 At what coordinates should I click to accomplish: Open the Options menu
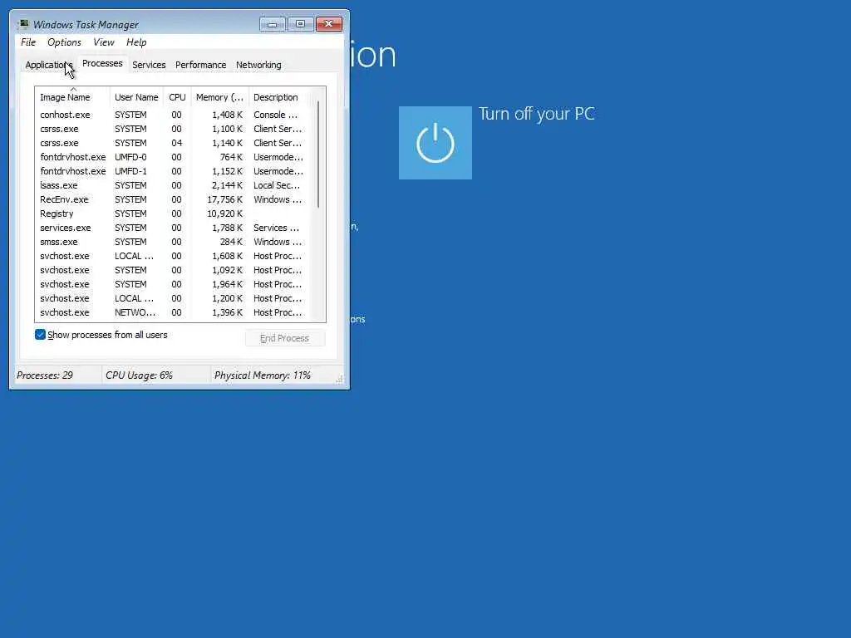(x=64, y=42)
